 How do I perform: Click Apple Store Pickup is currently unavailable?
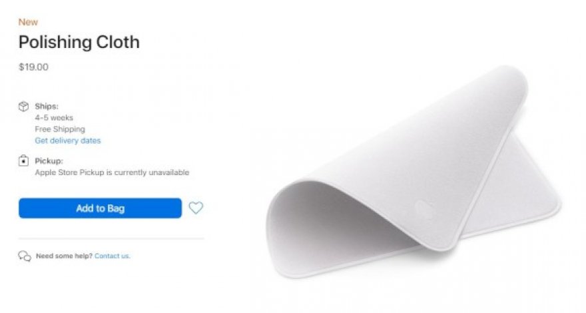click(x=112, y=172)
